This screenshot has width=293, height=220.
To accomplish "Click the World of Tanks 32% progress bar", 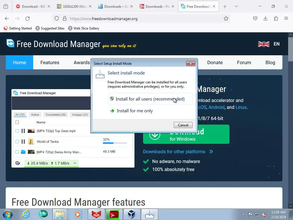I will click(x=115, y=143).
